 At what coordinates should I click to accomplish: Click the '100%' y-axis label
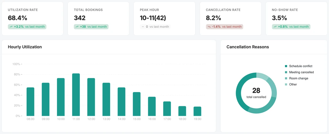16,64
